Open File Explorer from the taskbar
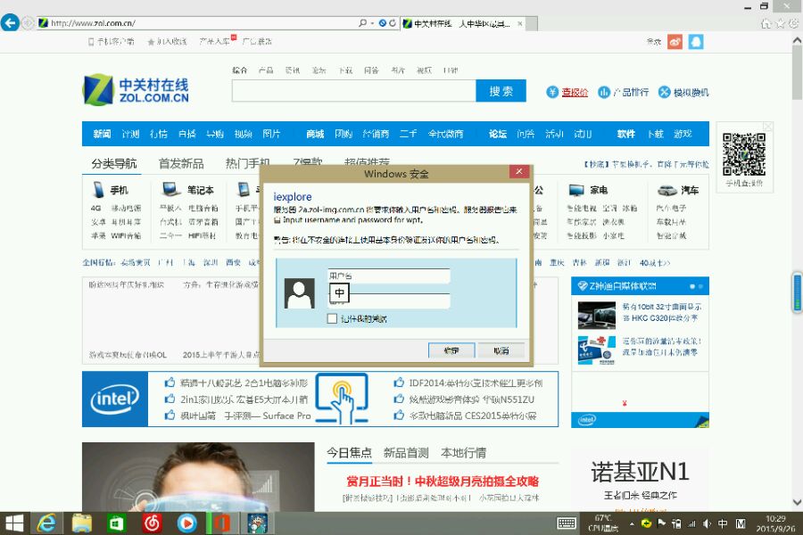The width and height of the screenshot is (803, 535). [x=82, y=523]
